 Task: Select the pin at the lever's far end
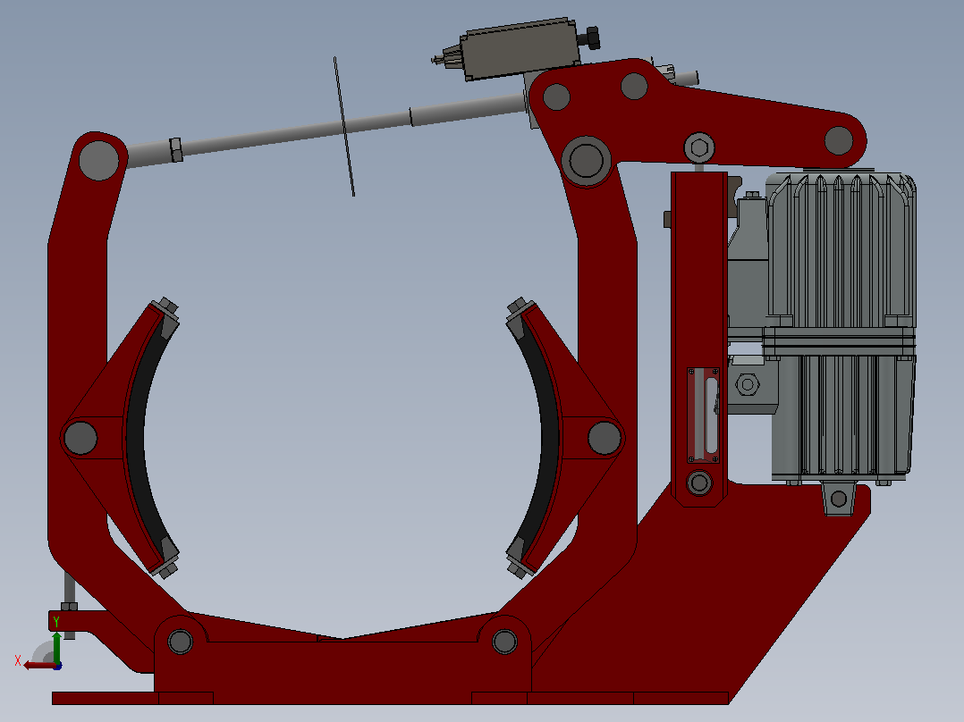839,140
